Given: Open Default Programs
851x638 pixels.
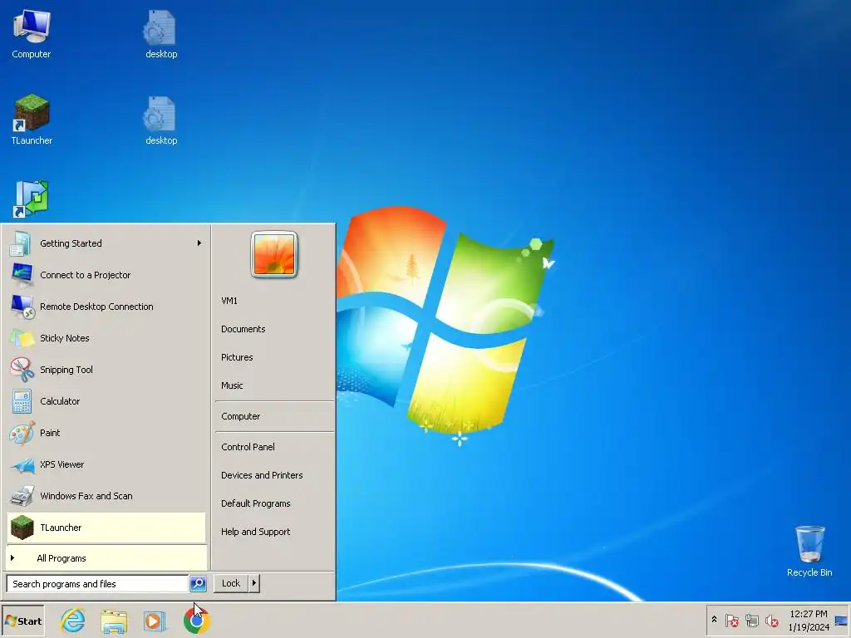Looking at the screenshot, I should tap(256, 503).
